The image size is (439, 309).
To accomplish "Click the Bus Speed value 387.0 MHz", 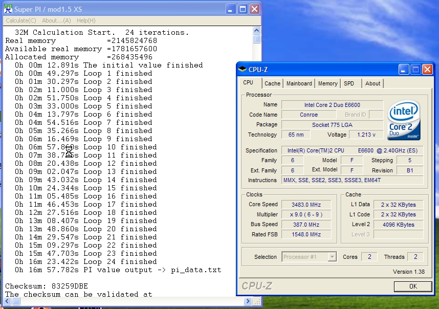I will pyautogui.click(x=306, y=225).
